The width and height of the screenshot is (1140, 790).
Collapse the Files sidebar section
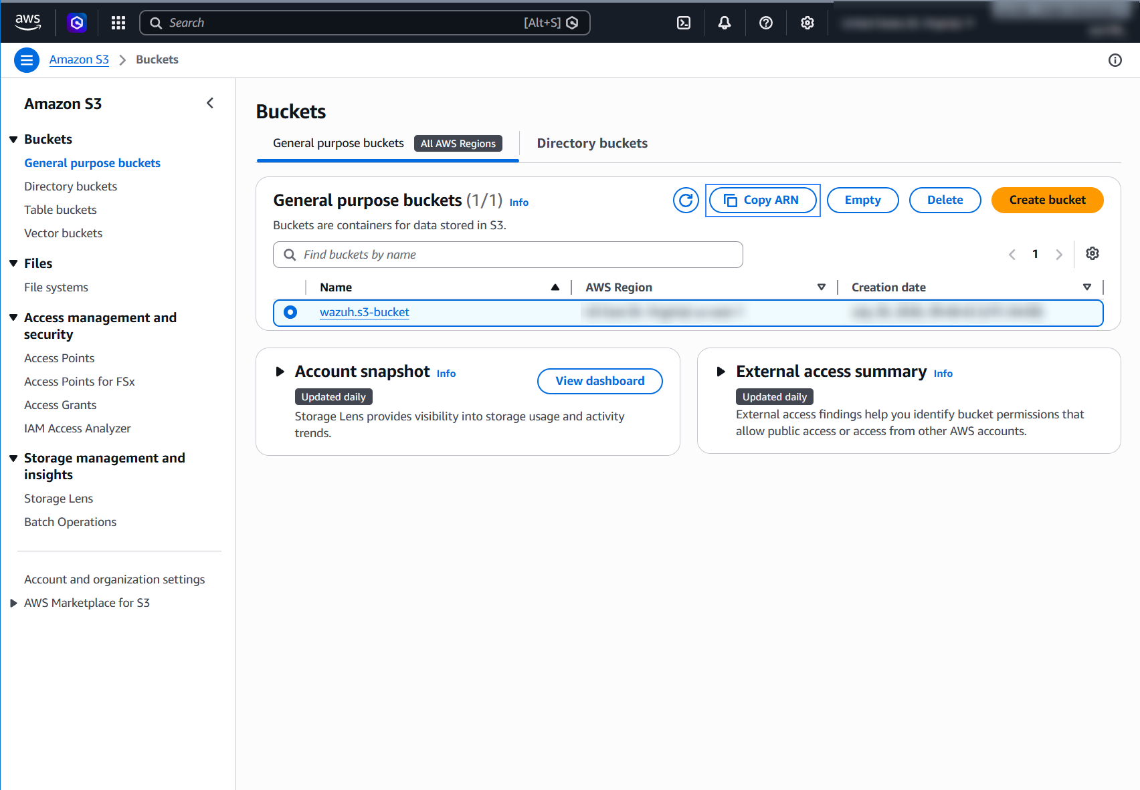pyautogui.click(x=13, y=263)
